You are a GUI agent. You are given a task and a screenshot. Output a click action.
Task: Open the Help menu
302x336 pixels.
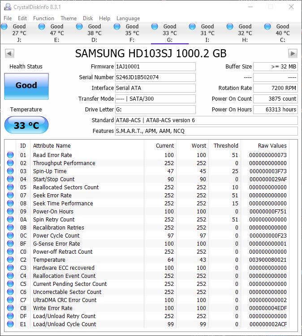tap(104, 18)
